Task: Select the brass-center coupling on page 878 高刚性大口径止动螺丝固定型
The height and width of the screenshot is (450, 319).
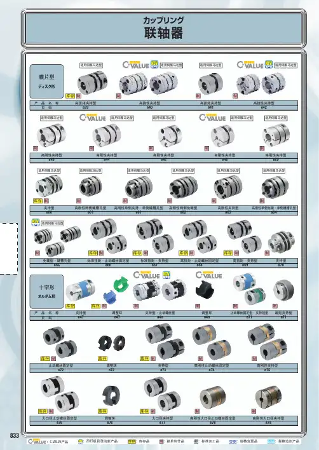Action: coord(212,397)
